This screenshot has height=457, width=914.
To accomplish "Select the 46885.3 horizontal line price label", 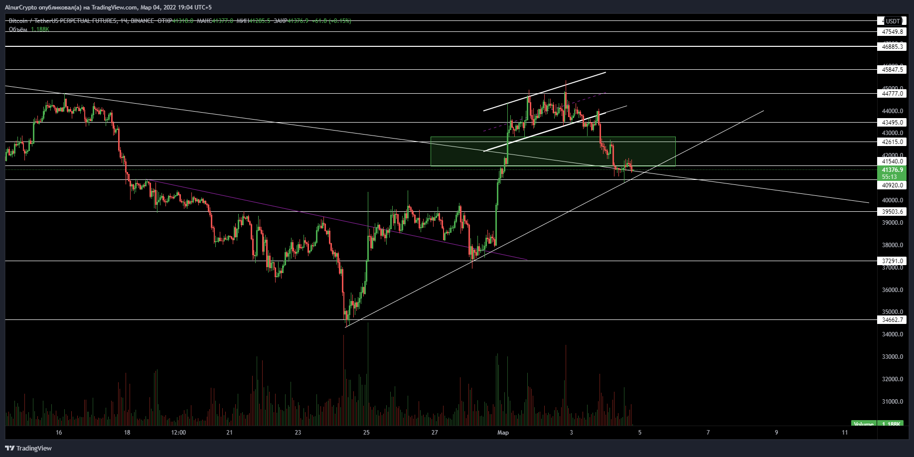I will (x=892, y=46).
